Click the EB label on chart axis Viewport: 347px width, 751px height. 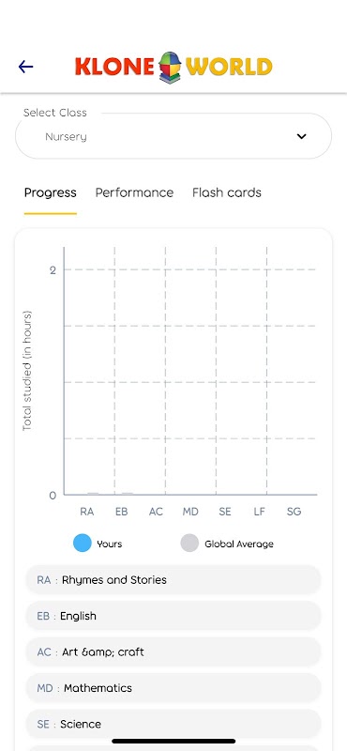coord(122,512)
